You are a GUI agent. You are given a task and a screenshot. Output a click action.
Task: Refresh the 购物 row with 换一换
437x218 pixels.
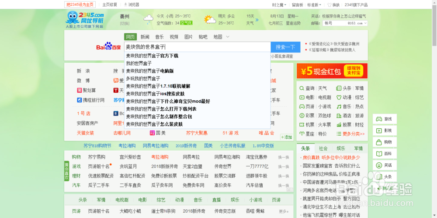284,157
